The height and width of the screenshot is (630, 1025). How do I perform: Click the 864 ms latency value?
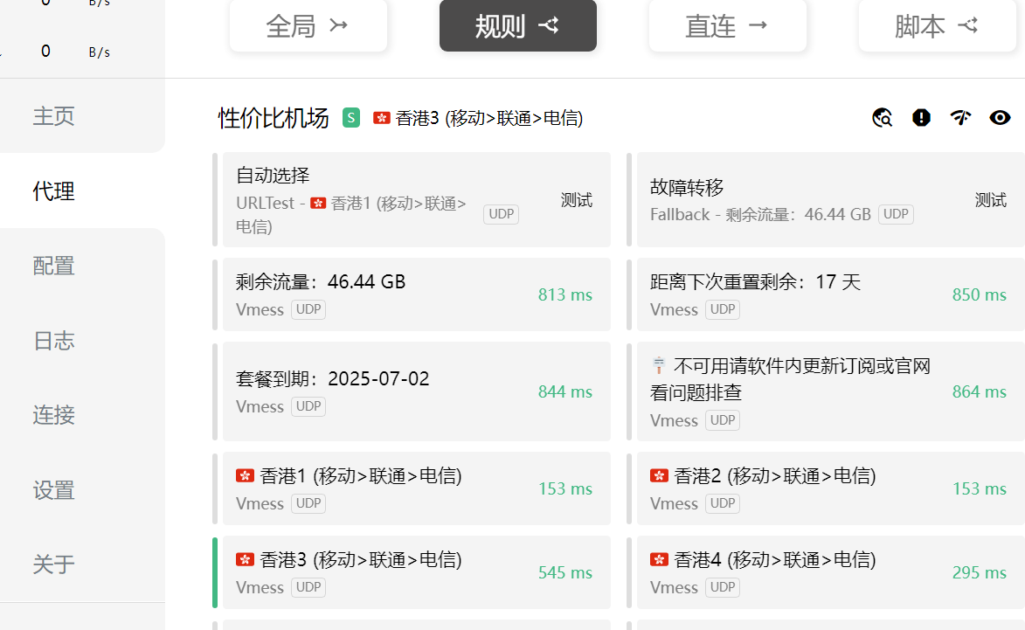980,391
